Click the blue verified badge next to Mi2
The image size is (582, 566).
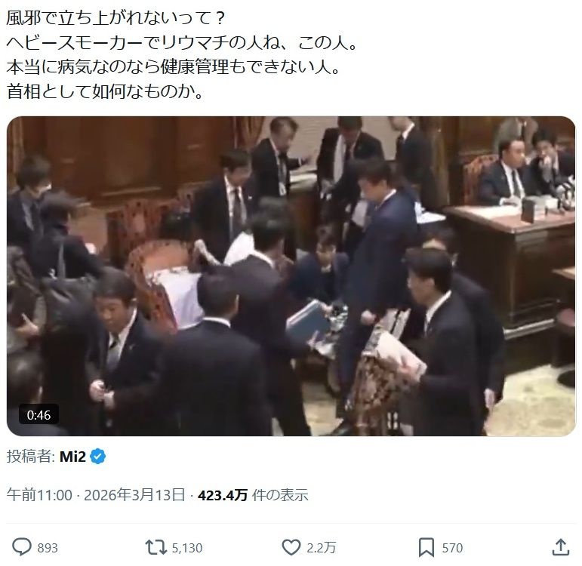pos(98,456)
